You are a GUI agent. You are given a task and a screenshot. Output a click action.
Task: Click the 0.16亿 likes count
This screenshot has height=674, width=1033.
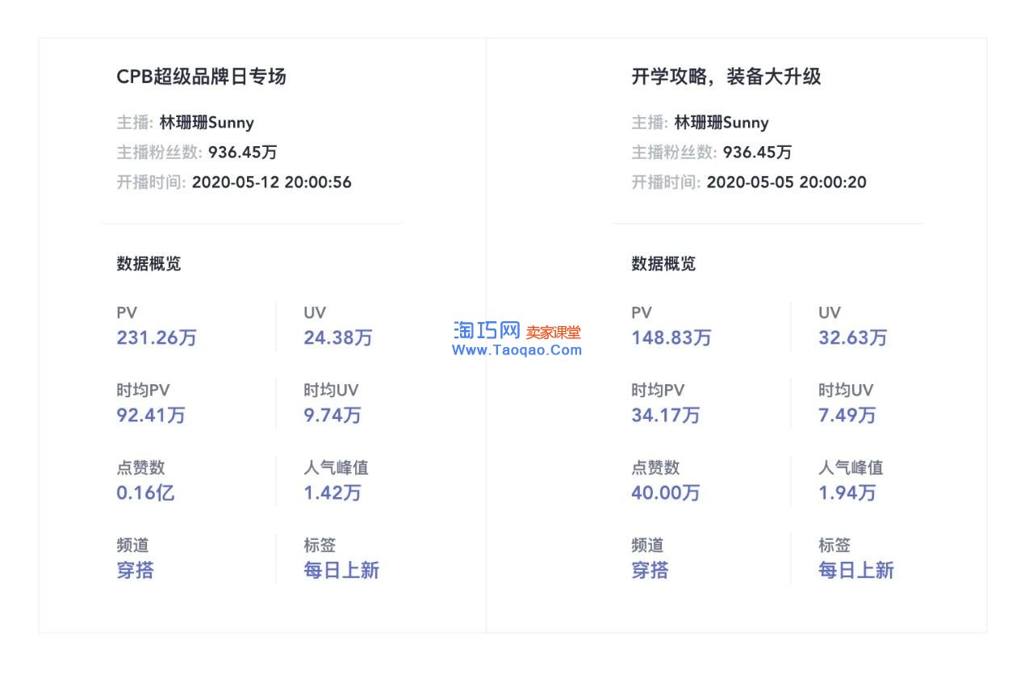point(145,492)
